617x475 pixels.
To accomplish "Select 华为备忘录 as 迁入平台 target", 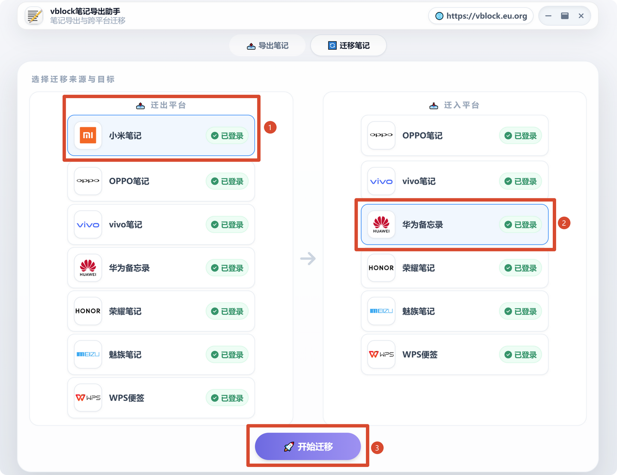I will coord(455,224).
